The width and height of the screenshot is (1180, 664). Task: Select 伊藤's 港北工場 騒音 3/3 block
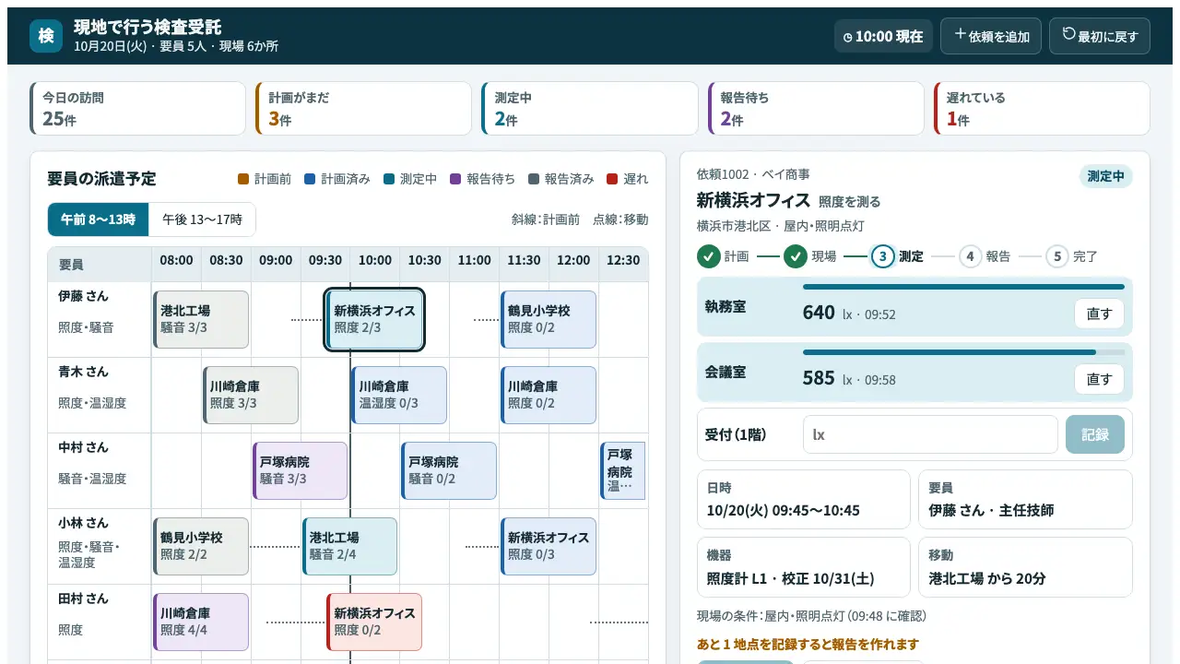201,320
